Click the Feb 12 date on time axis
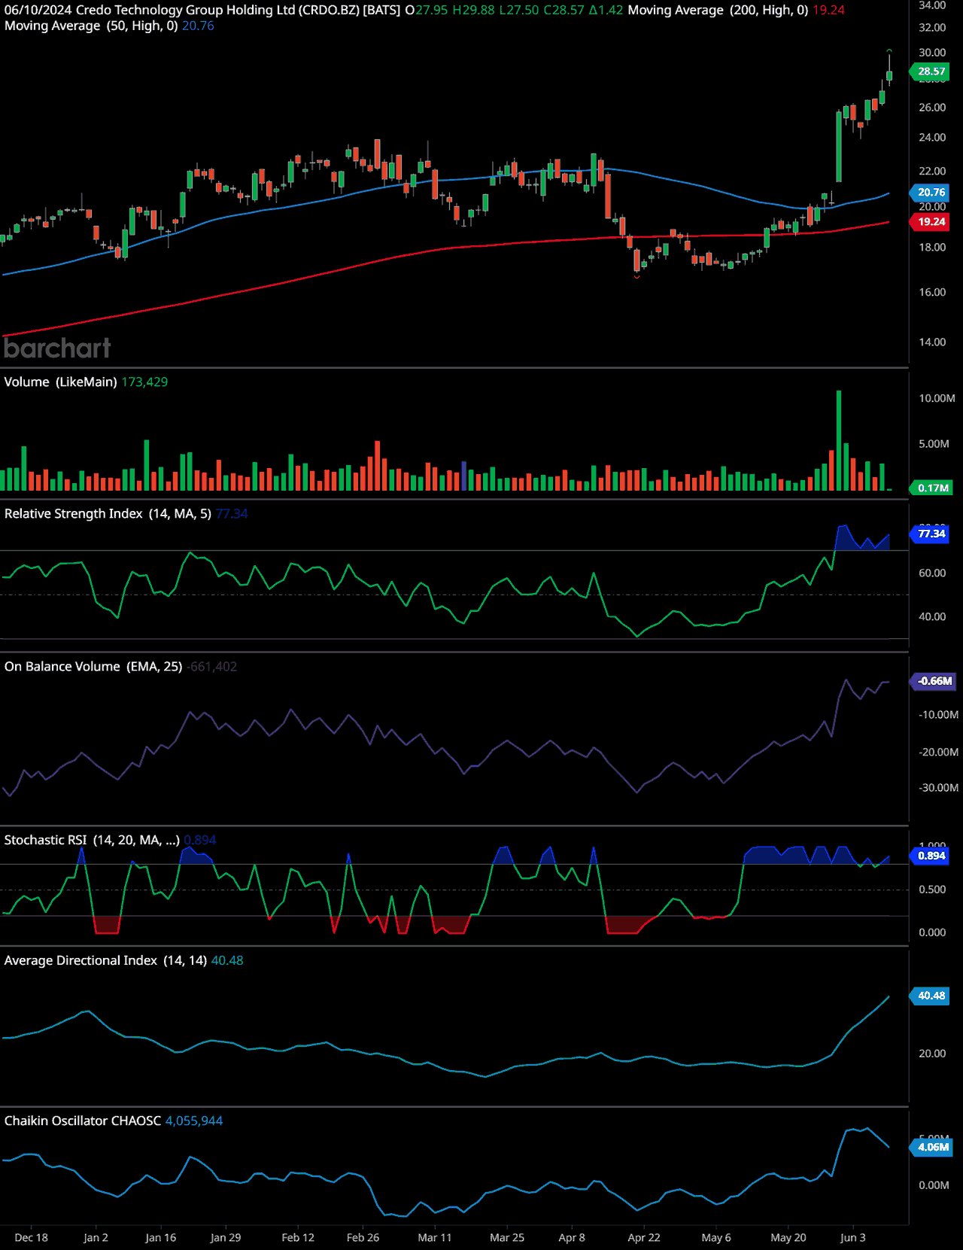The height and width of the screenshot is (1250, 963). [298, 1237]
